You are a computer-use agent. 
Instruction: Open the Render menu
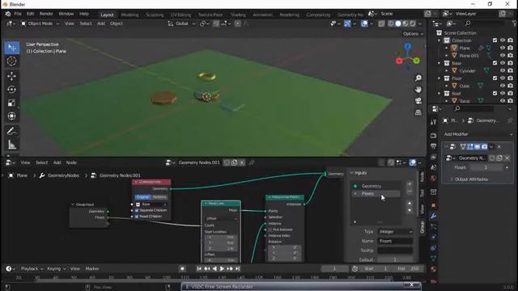tap(46, 14)
